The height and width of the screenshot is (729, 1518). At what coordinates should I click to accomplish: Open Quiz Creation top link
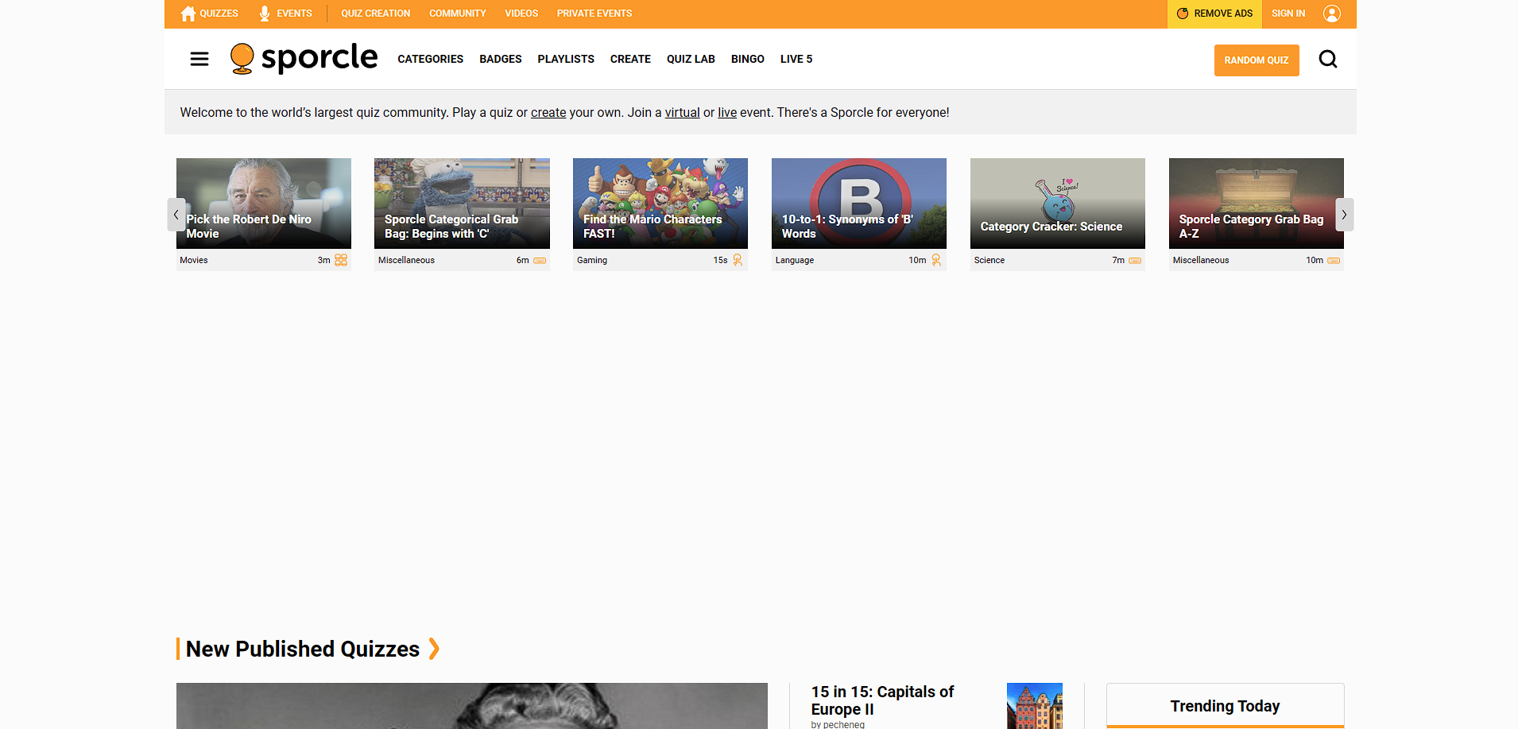[x=376, y=14]
